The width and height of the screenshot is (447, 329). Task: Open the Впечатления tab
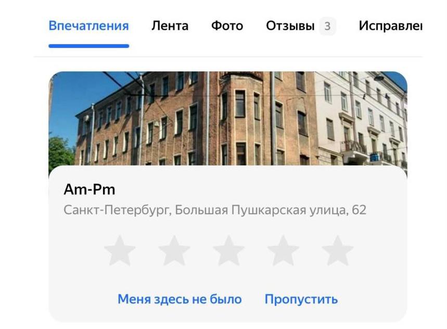pos(88,26)
